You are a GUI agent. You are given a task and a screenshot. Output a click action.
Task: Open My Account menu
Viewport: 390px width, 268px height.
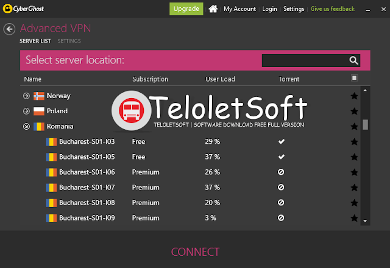click(x=239, y=9)
